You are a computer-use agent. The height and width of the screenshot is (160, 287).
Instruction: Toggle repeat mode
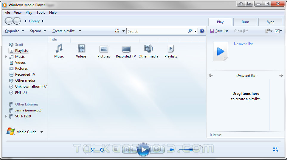(102, 150)
